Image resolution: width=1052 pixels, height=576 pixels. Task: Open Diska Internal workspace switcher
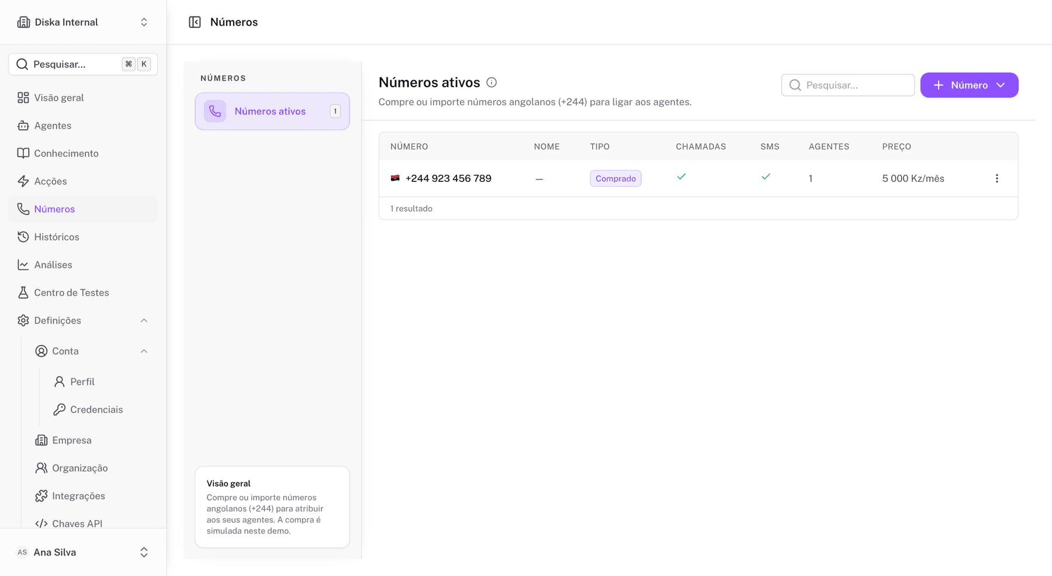coord(83,22)
